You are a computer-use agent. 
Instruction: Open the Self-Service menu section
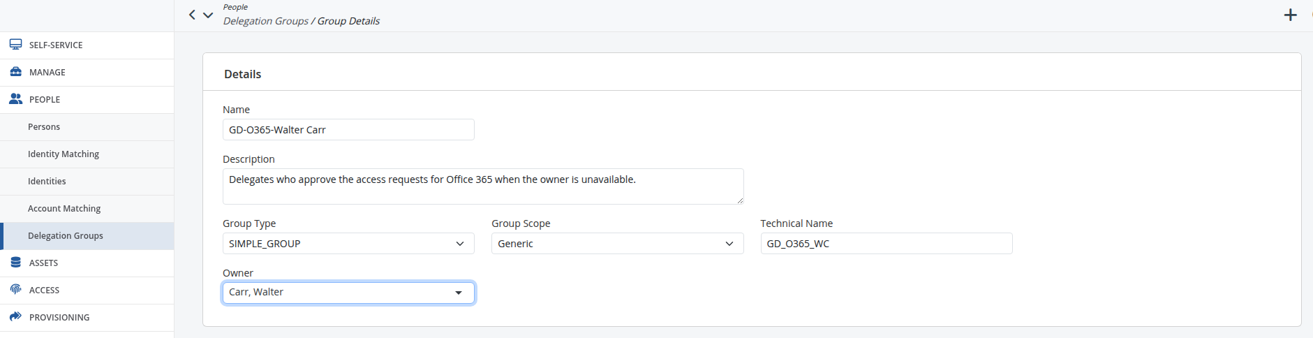87,45
